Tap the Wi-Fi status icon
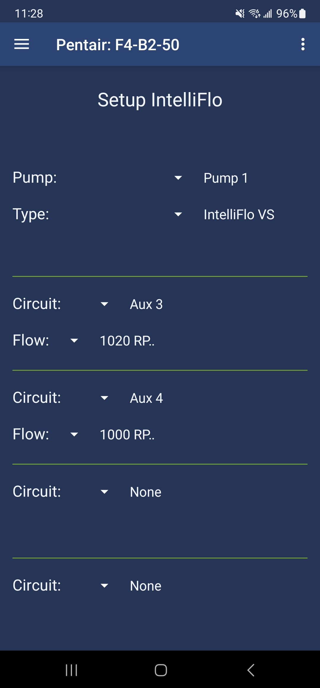The width and height of the screenshot is (320, 688). (254, 13)
